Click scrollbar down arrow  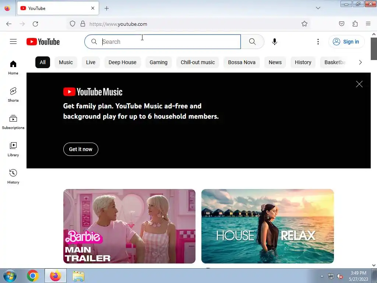374,265
